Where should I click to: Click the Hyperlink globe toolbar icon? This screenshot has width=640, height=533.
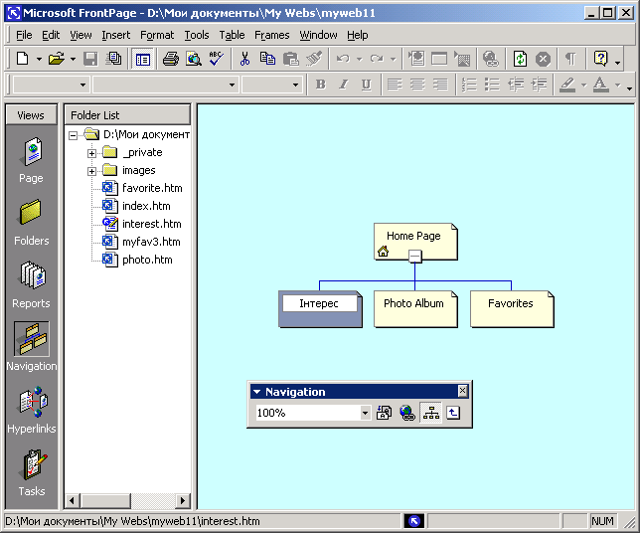click(x=490, y=59)
